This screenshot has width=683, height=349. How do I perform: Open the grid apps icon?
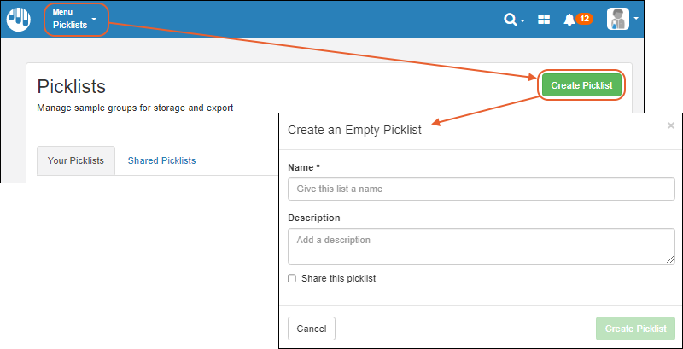coord(544,20)
